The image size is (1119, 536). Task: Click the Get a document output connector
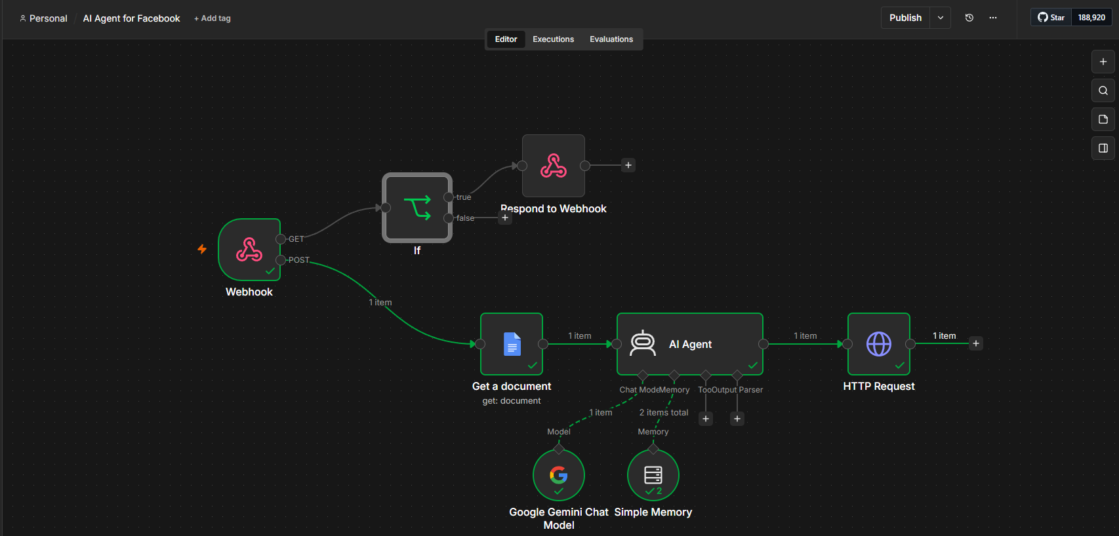coord(543,344)
